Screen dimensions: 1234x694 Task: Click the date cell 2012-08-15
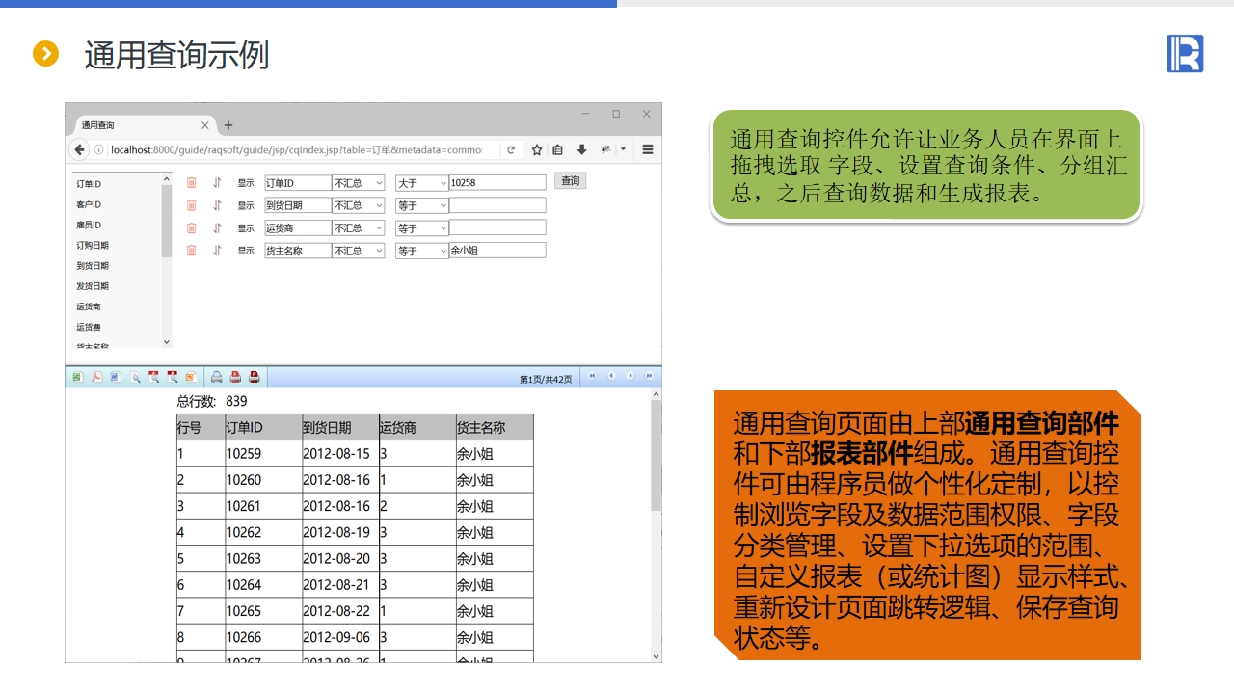[340, 454]
